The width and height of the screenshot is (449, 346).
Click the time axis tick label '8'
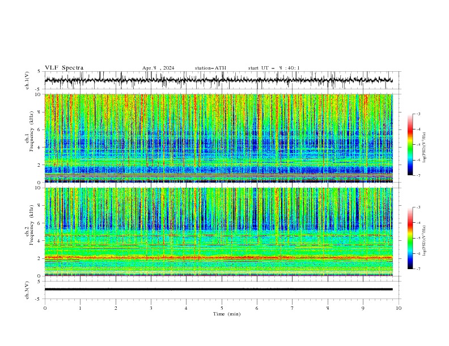(328, 308)
